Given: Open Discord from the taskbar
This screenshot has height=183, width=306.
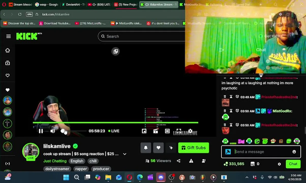Looking at the screenshot, I should point(161,177).
